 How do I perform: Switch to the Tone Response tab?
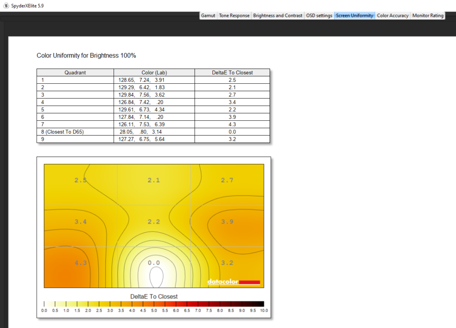coord(234,16)
